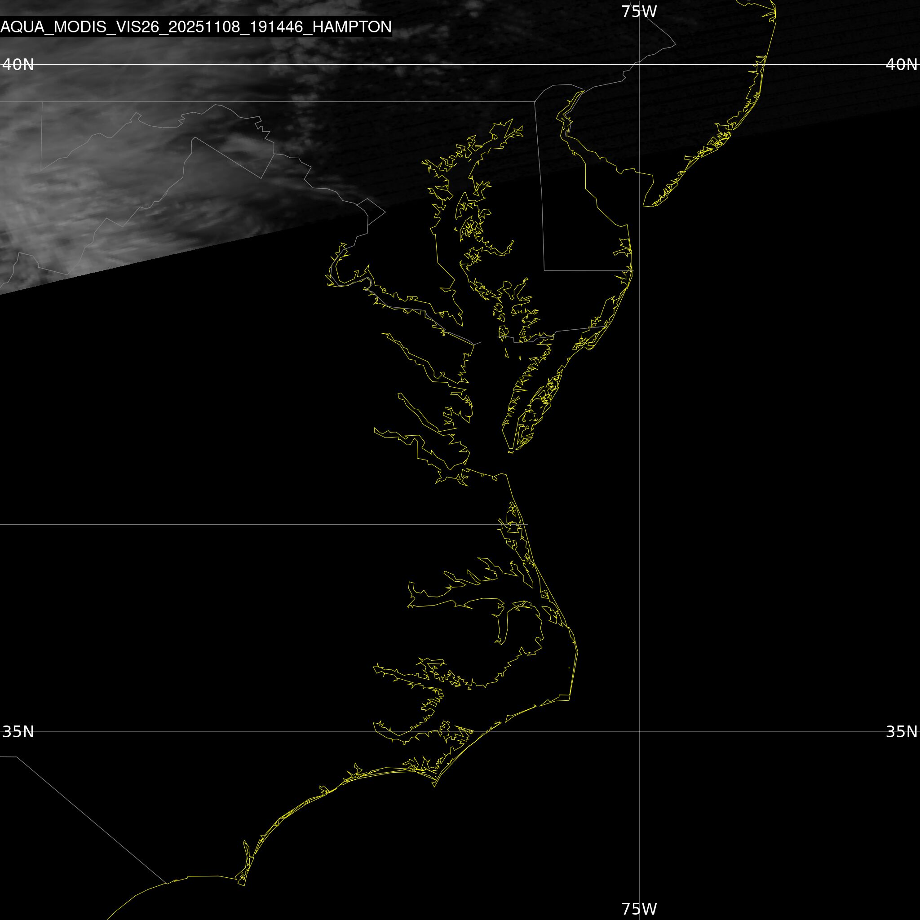Click the Cape Fear coastline point

tap(244, 885)
